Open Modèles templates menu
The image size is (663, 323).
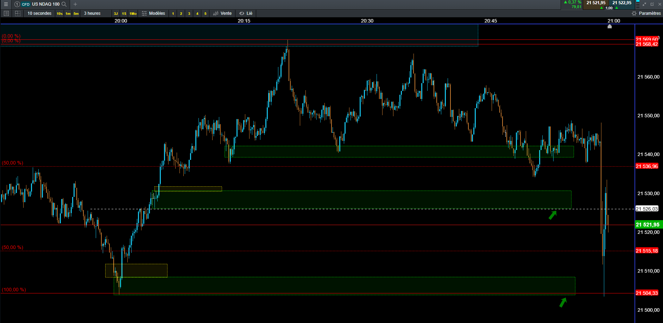tap(153, 13)
